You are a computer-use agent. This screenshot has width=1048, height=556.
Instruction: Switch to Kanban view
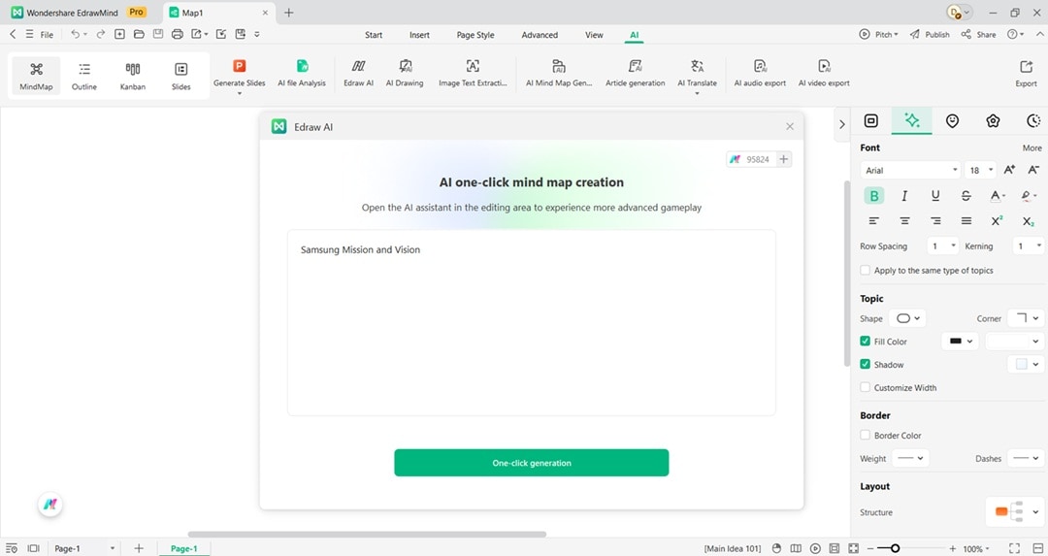[x=132, y=76]
